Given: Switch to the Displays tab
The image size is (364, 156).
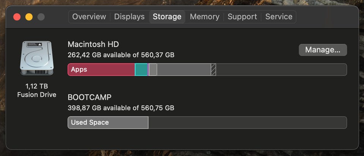Looking at the screenshot, I should pyautogui.click(x=129, y=17).
